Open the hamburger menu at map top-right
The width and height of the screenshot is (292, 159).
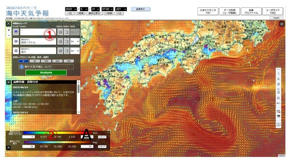tap(282, 24)
